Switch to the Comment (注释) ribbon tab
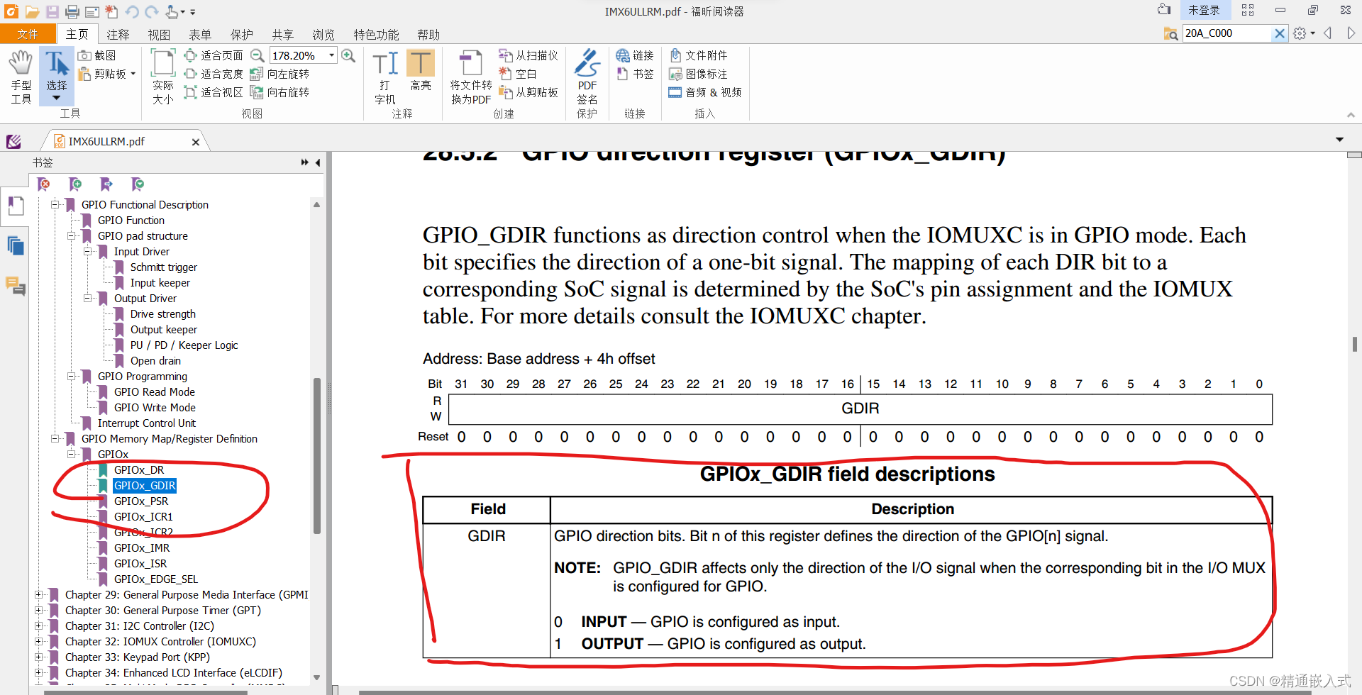Screen dimensions: 1362x695 118,34
